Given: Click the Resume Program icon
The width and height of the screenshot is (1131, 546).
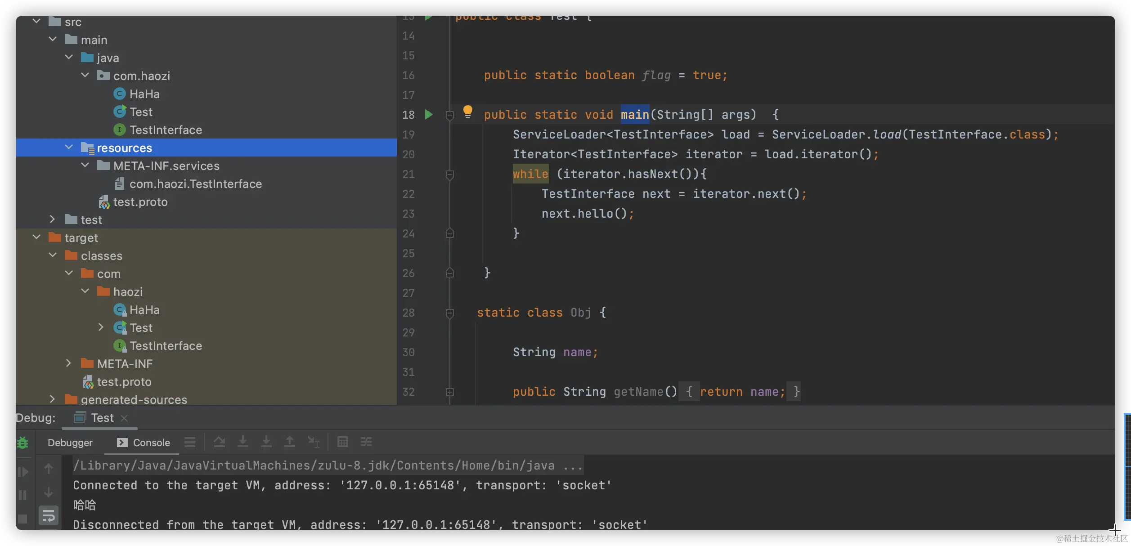Looking at the screenshot, I should 22,472.
